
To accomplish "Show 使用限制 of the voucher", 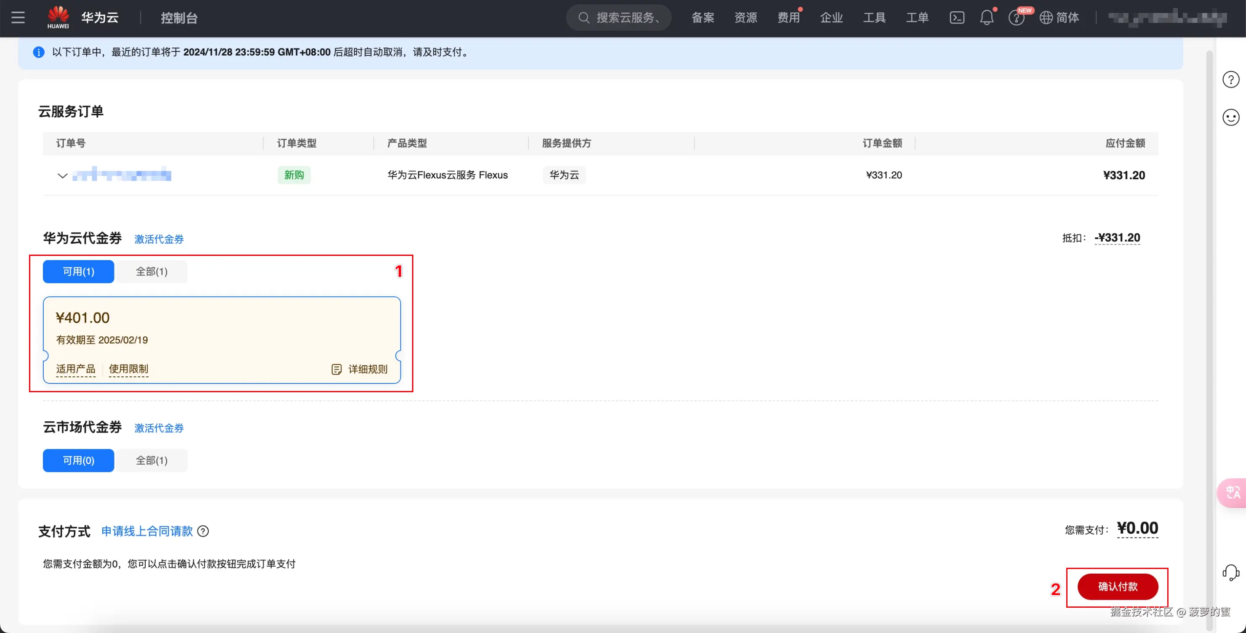I will click(129, 370).
